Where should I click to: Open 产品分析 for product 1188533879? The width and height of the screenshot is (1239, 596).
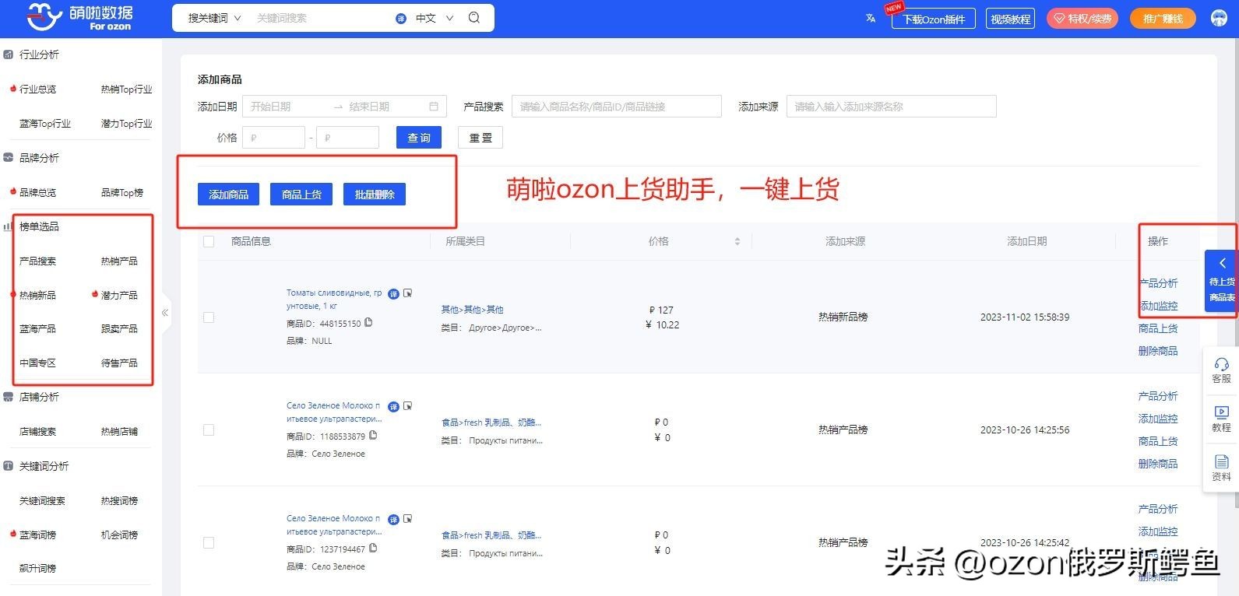1158,396
